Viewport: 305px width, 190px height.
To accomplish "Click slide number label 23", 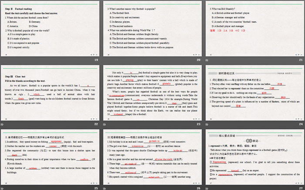I will pyautogui.click(x=198, y=124).
